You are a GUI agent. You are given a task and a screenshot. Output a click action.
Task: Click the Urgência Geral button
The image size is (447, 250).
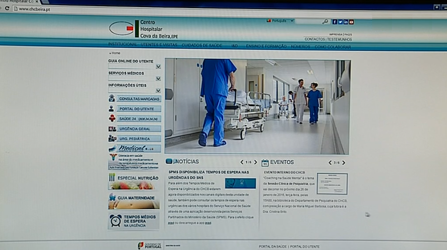click(139, 128)
